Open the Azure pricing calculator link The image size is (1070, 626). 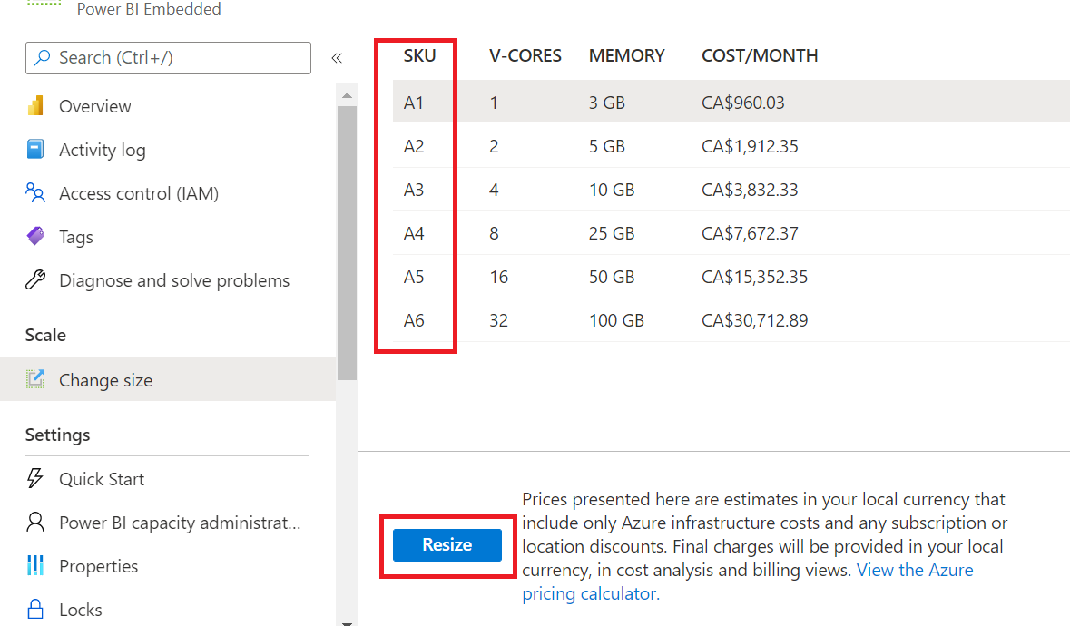915,571
